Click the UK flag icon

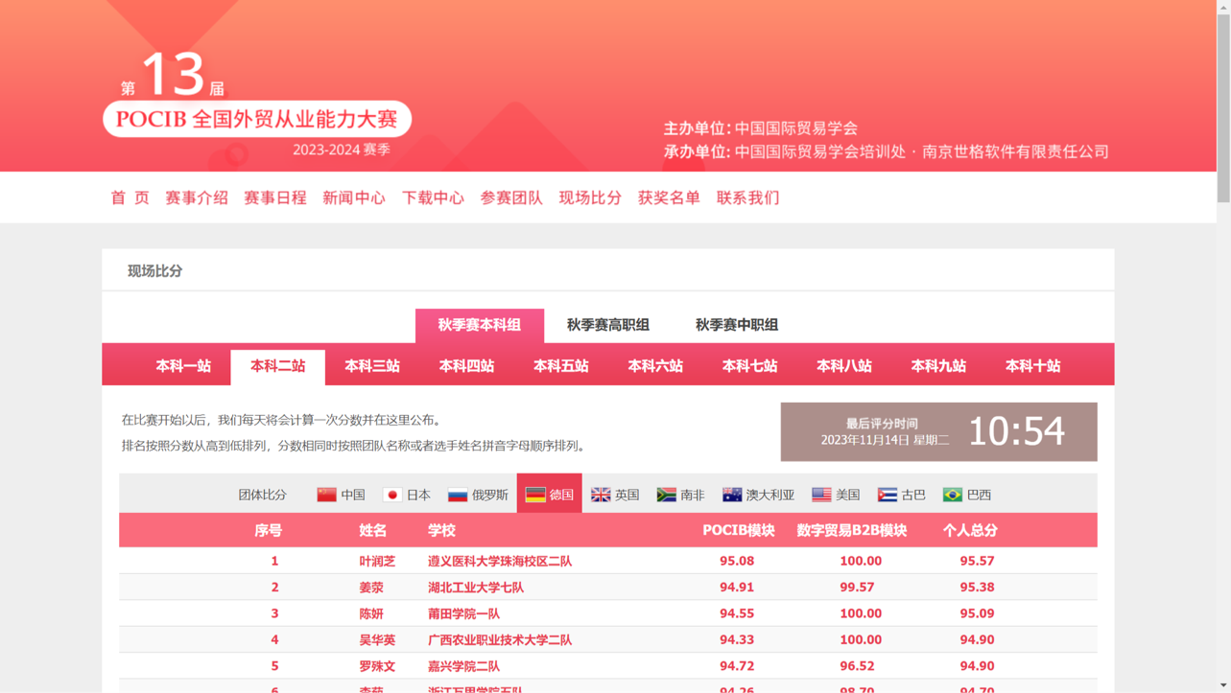[x=601, y=495]
